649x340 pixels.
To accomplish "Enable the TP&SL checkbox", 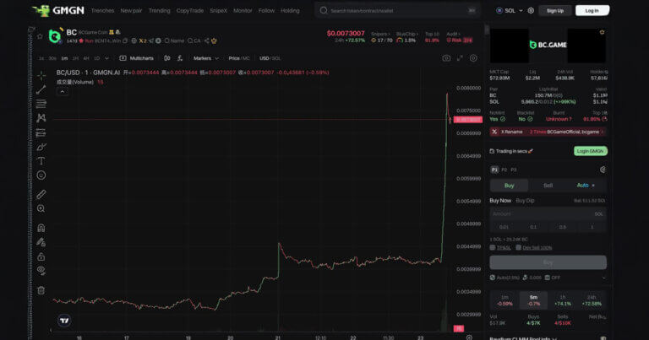I will pos(493,247).
